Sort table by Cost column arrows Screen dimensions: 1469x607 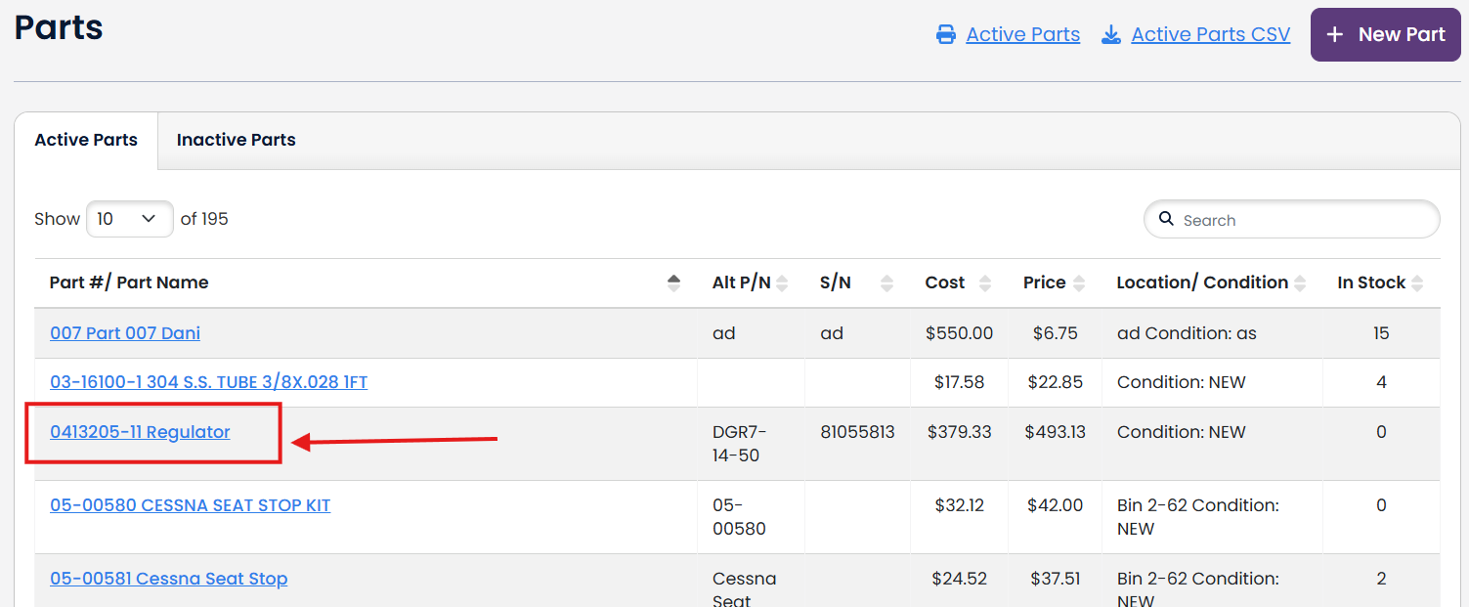click(x=985, y=282)
